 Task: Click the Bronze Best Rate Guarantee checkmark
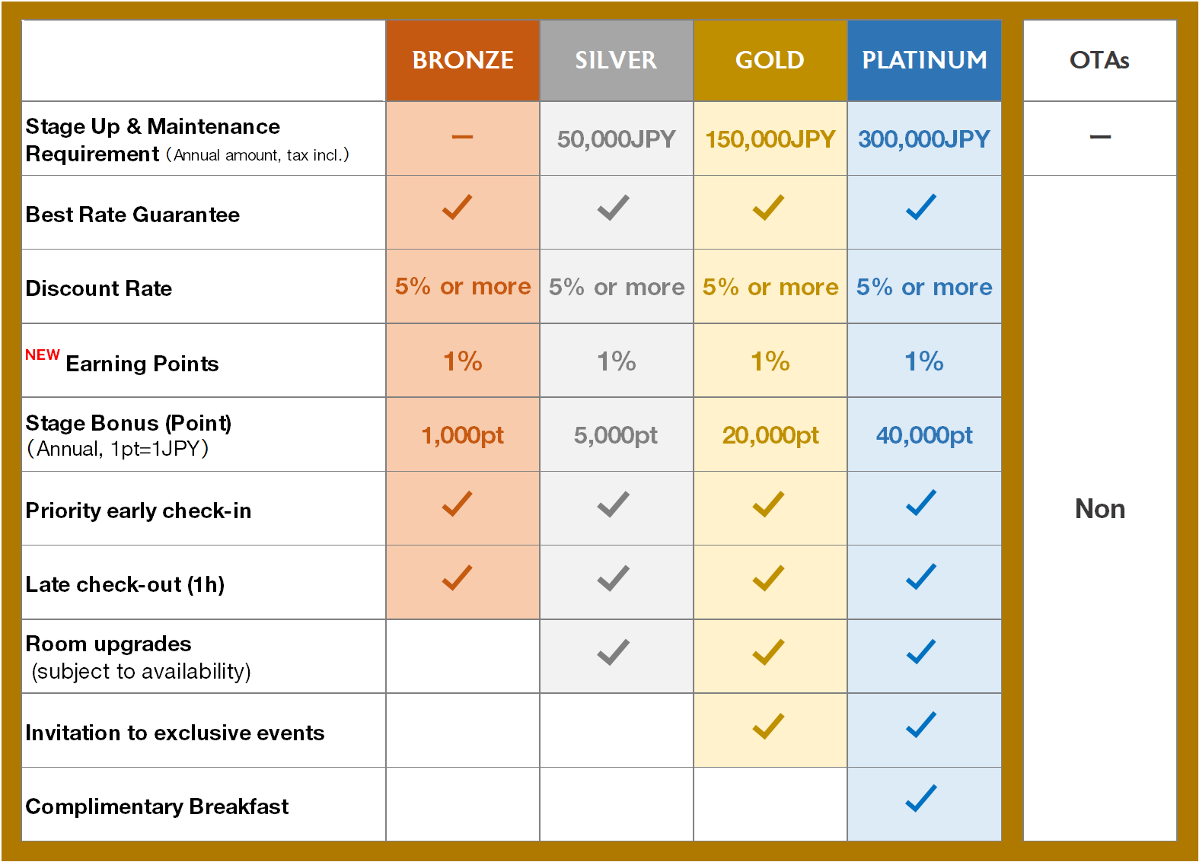coord(458,207)
